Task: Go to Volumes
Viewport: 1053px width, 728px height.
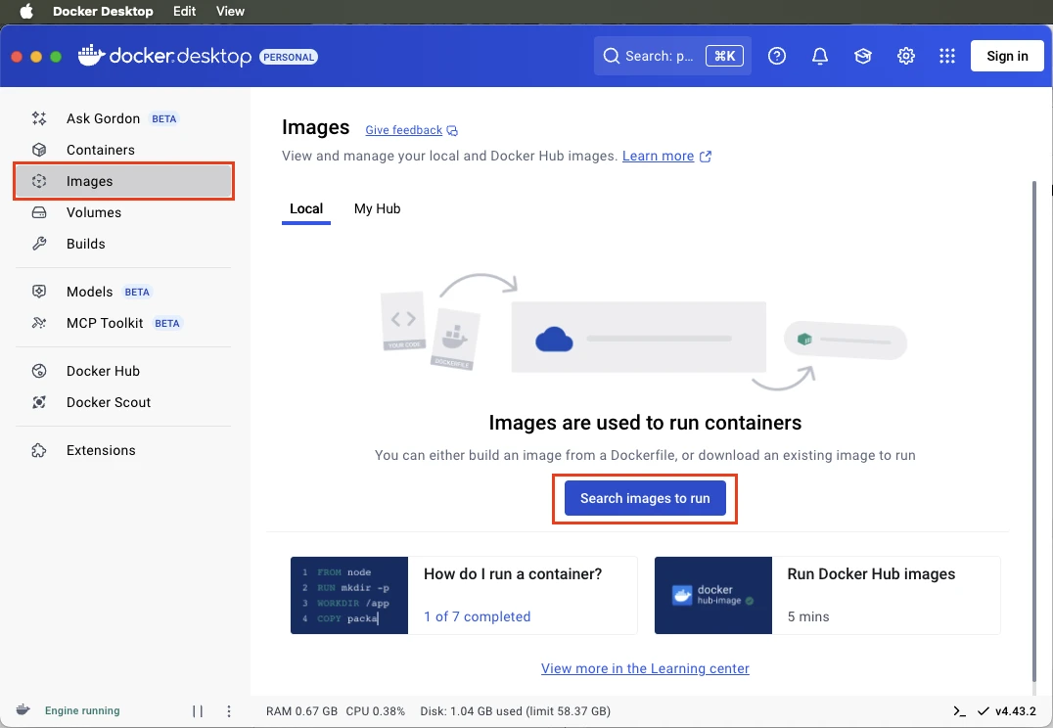Action: click(x=123, y=212)
